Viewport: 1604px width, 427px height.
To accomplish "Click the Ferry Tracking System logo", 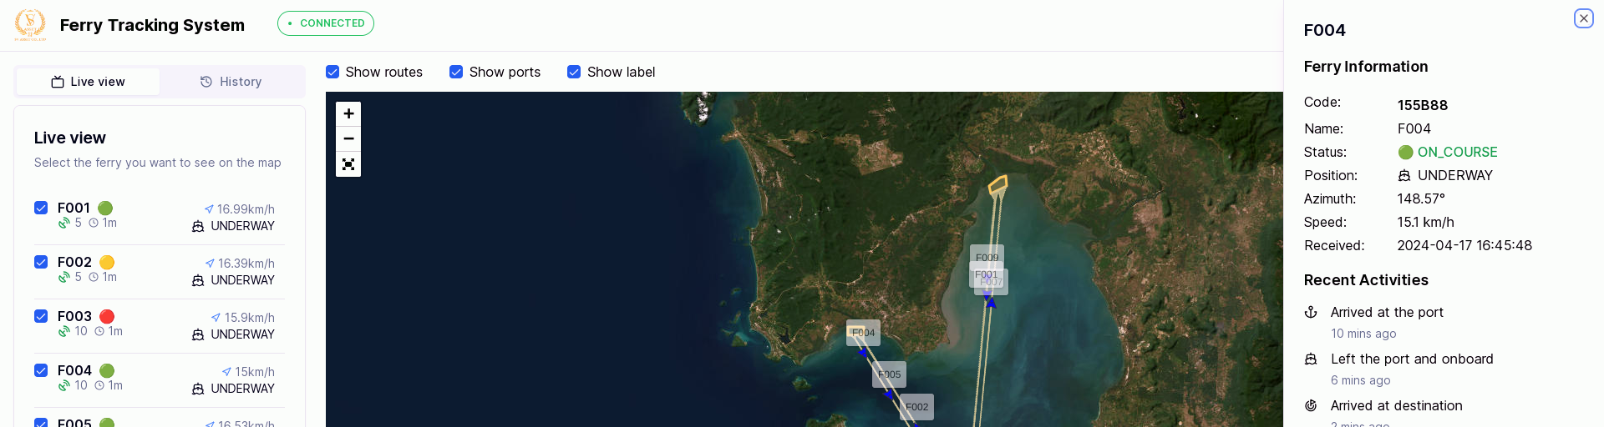I will (30, 25).
